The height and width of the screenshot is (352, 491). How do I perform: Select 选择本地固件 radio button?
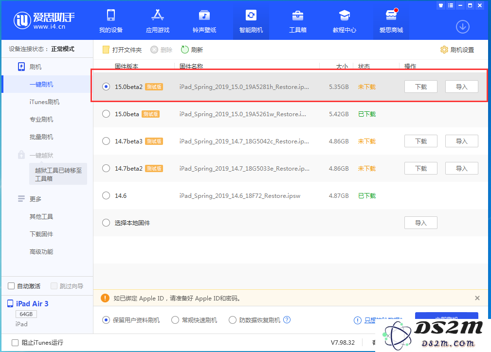pyautogui.click(x=106, y=223)
